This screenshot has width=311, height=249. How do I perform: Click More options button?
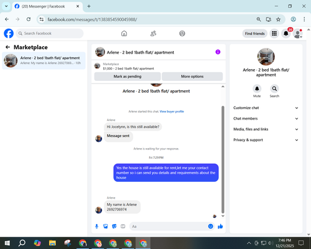pyautogui.click(x=192, y=77)
